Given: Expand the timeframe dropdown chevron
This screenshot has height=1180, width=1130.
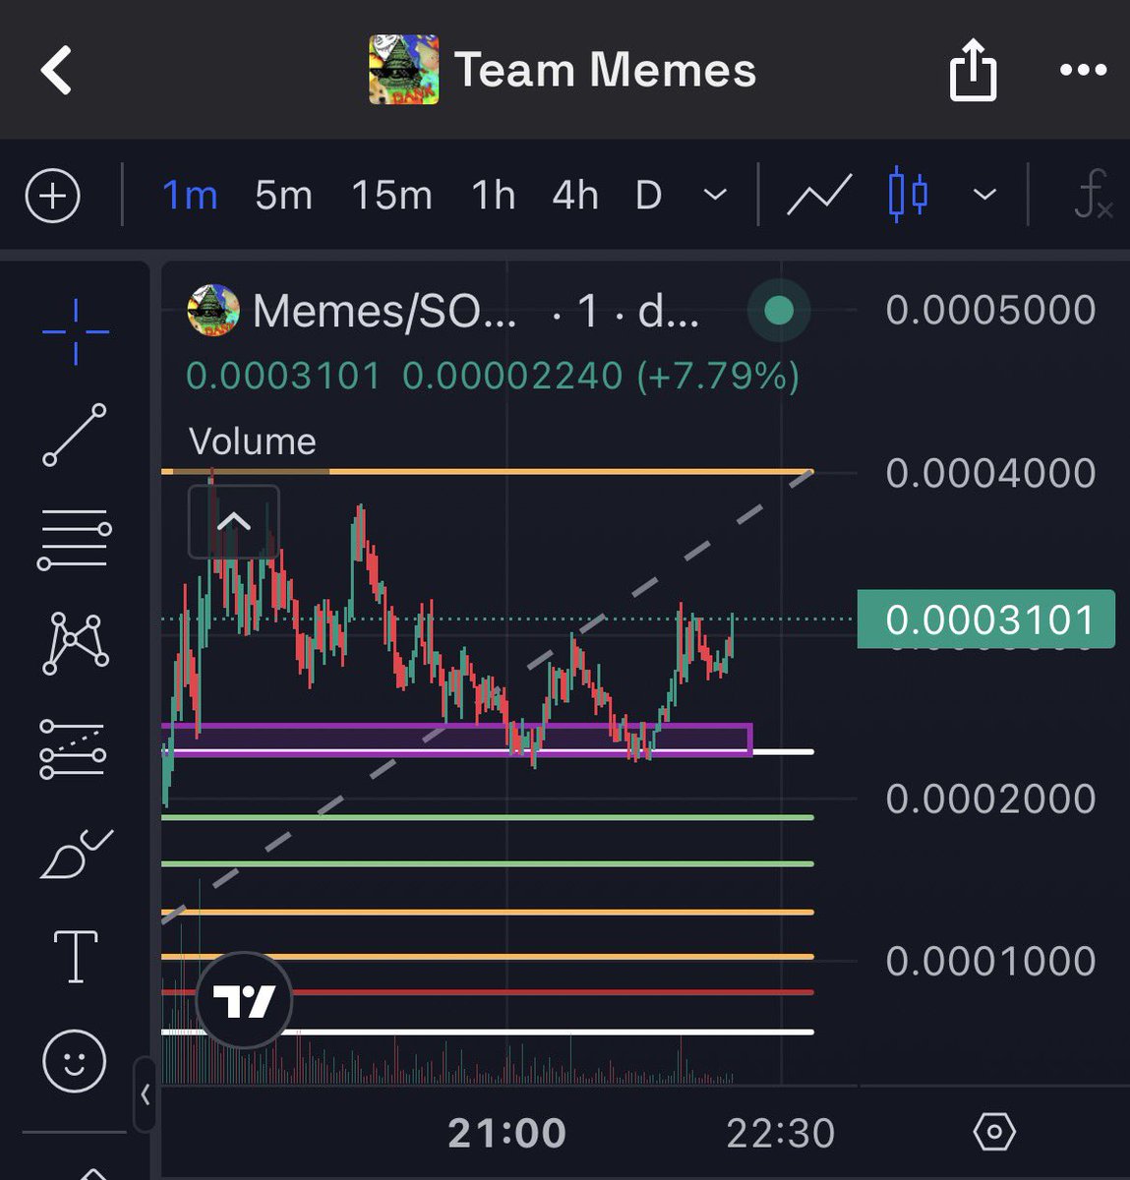Looking at the screenshot, I should coord(716,195).
